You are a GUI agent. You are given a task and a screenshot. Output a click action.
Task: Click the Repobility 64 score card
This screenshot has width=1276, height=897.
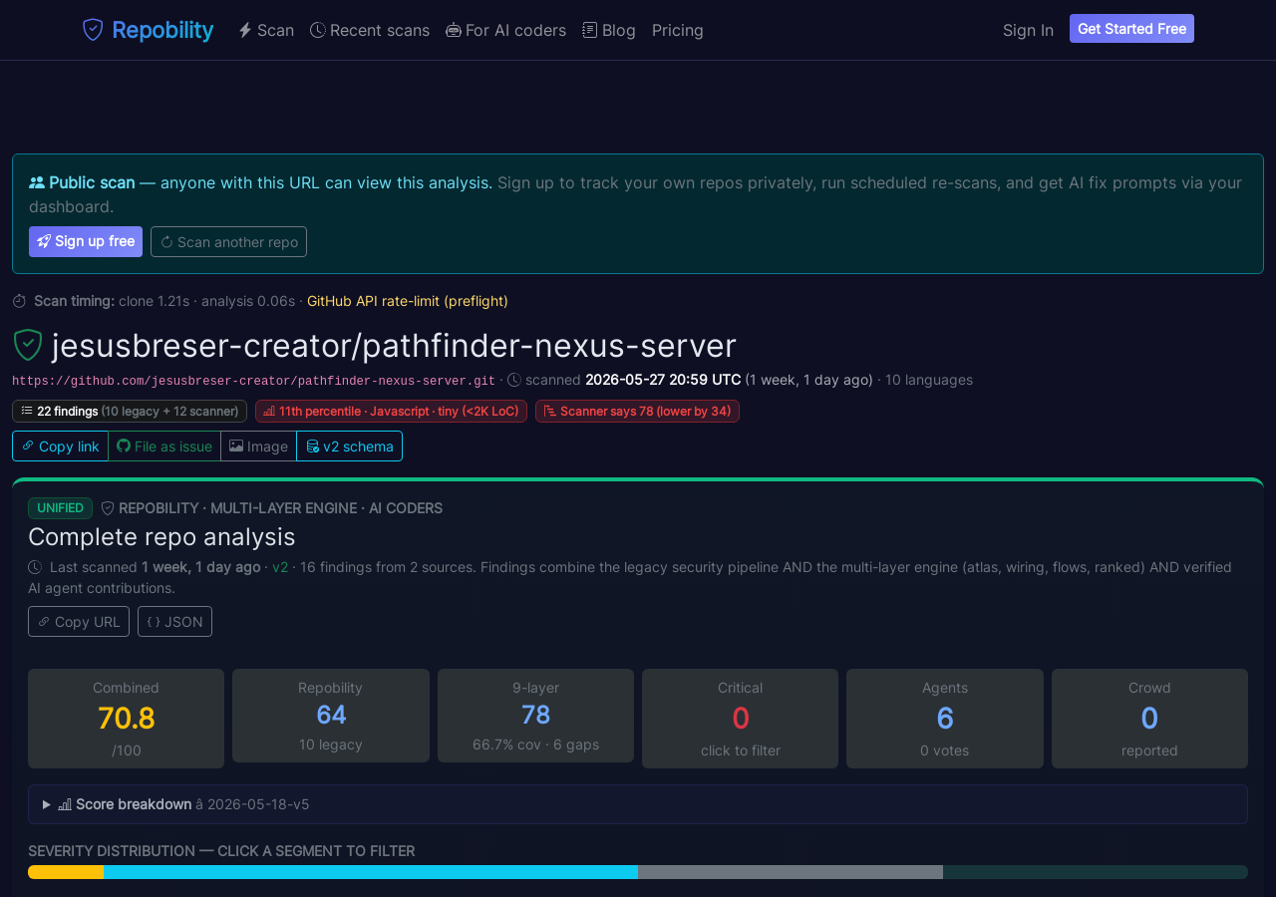coord(331,716)
